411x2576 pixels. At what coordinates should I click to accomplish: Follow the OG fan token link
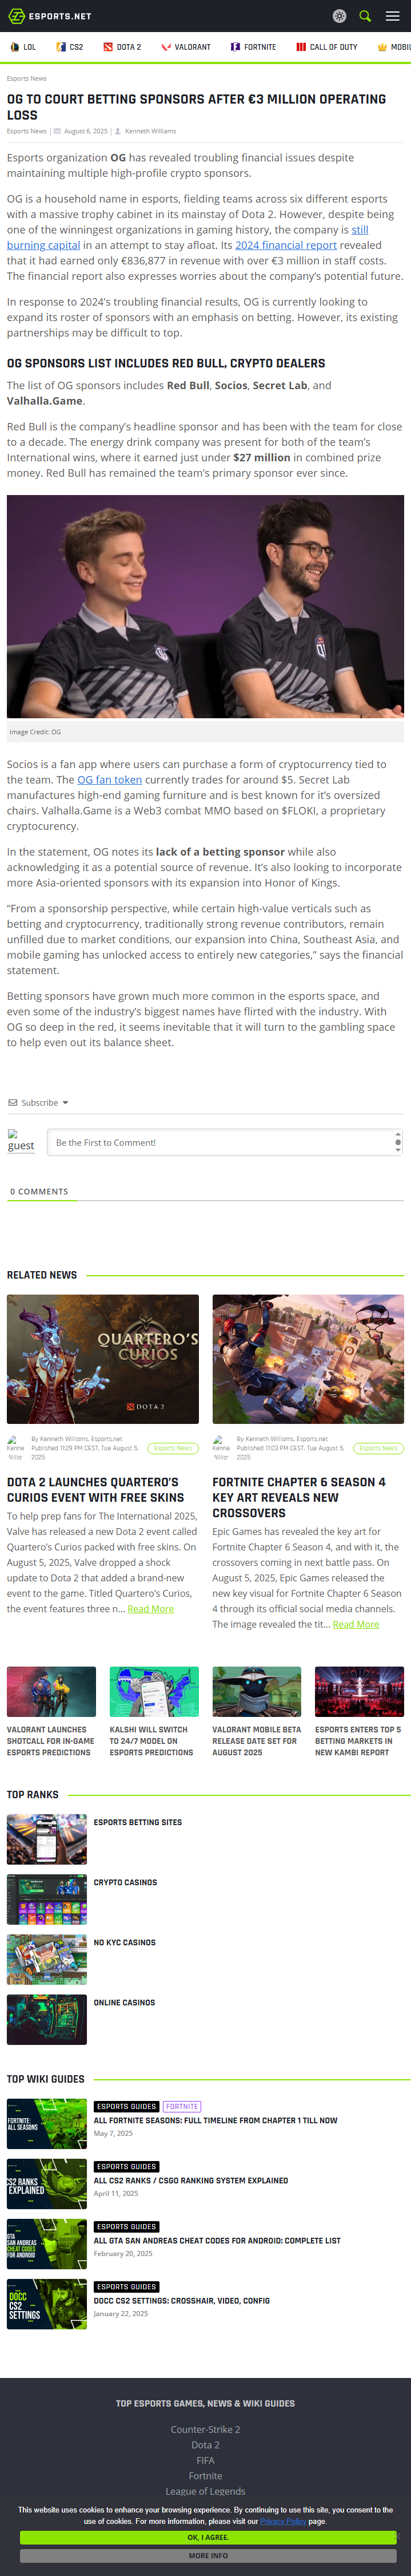(x=110, y=780)
